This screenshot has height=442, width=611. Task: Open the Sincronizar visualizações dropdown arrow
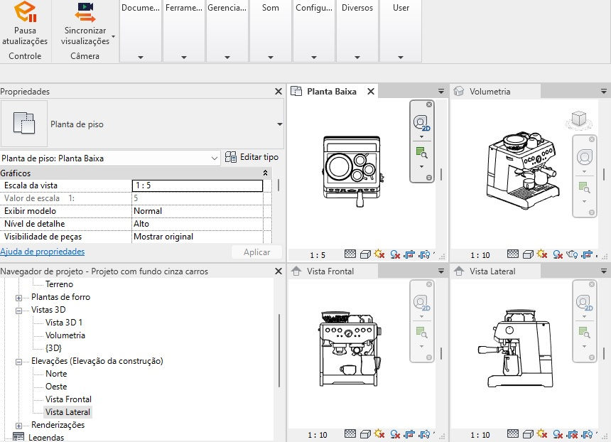(x=114, y=37)
